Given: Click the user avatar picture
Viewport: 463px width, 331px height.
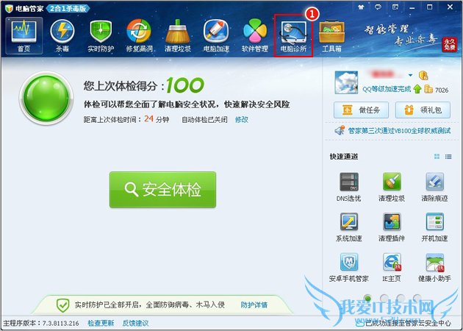Looking at the screenshot, I should click(346, 82).
